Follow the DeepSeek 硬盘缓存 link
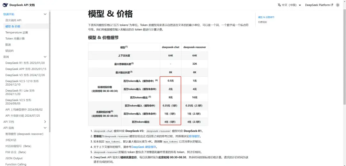346x166 pixels. [144, 147]
